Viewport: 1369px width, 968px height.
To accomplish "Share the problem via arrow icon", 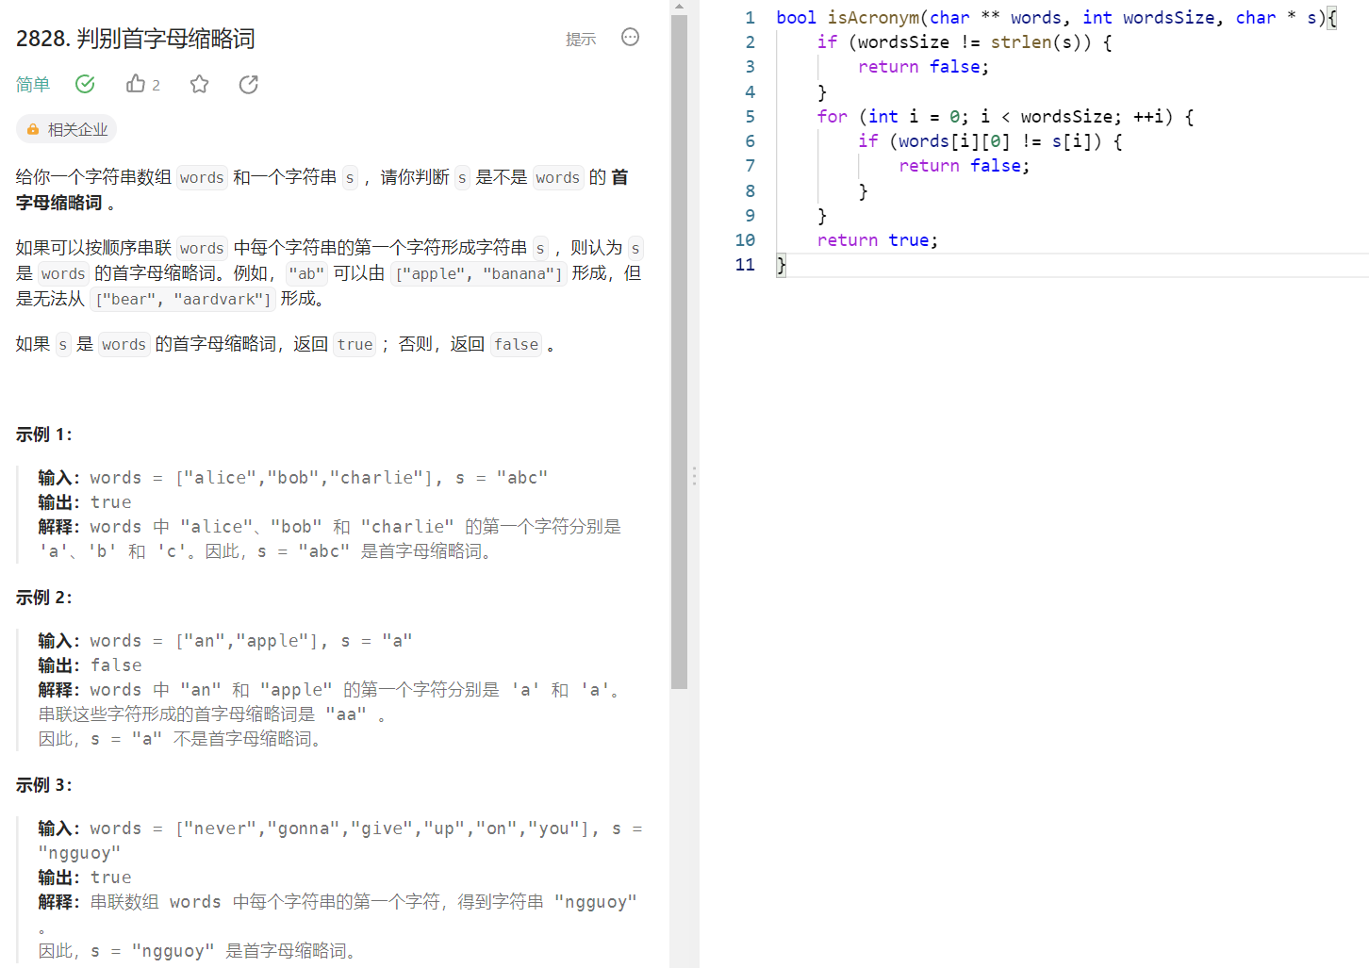I will 249,84.
